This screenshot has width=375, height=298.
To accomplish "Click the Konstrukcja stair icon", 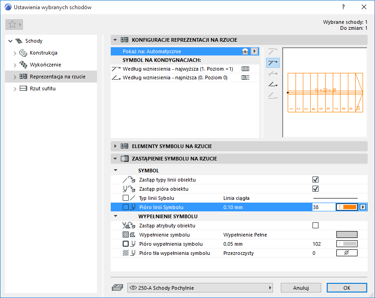I will click(x=23, y=53).
